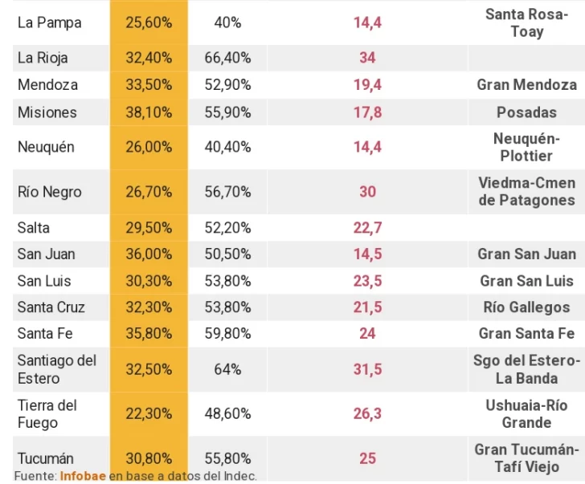The height and width of the screenshot is (484, 585).
Task: Select Gran Tucumán-Tafí Viejo label
Action: pos(526,458)
